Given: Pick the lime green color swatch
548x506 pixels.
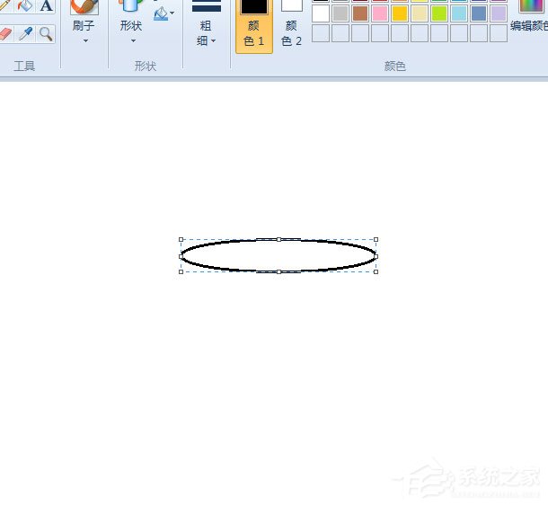Looking at the screenshot, I should pos(439,13).
